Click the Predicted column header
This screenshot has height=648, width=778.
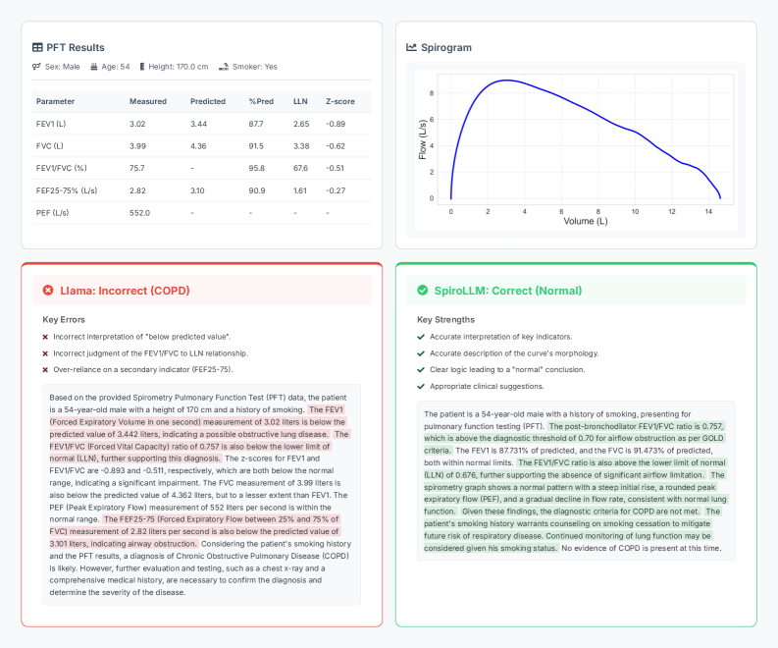208,101
